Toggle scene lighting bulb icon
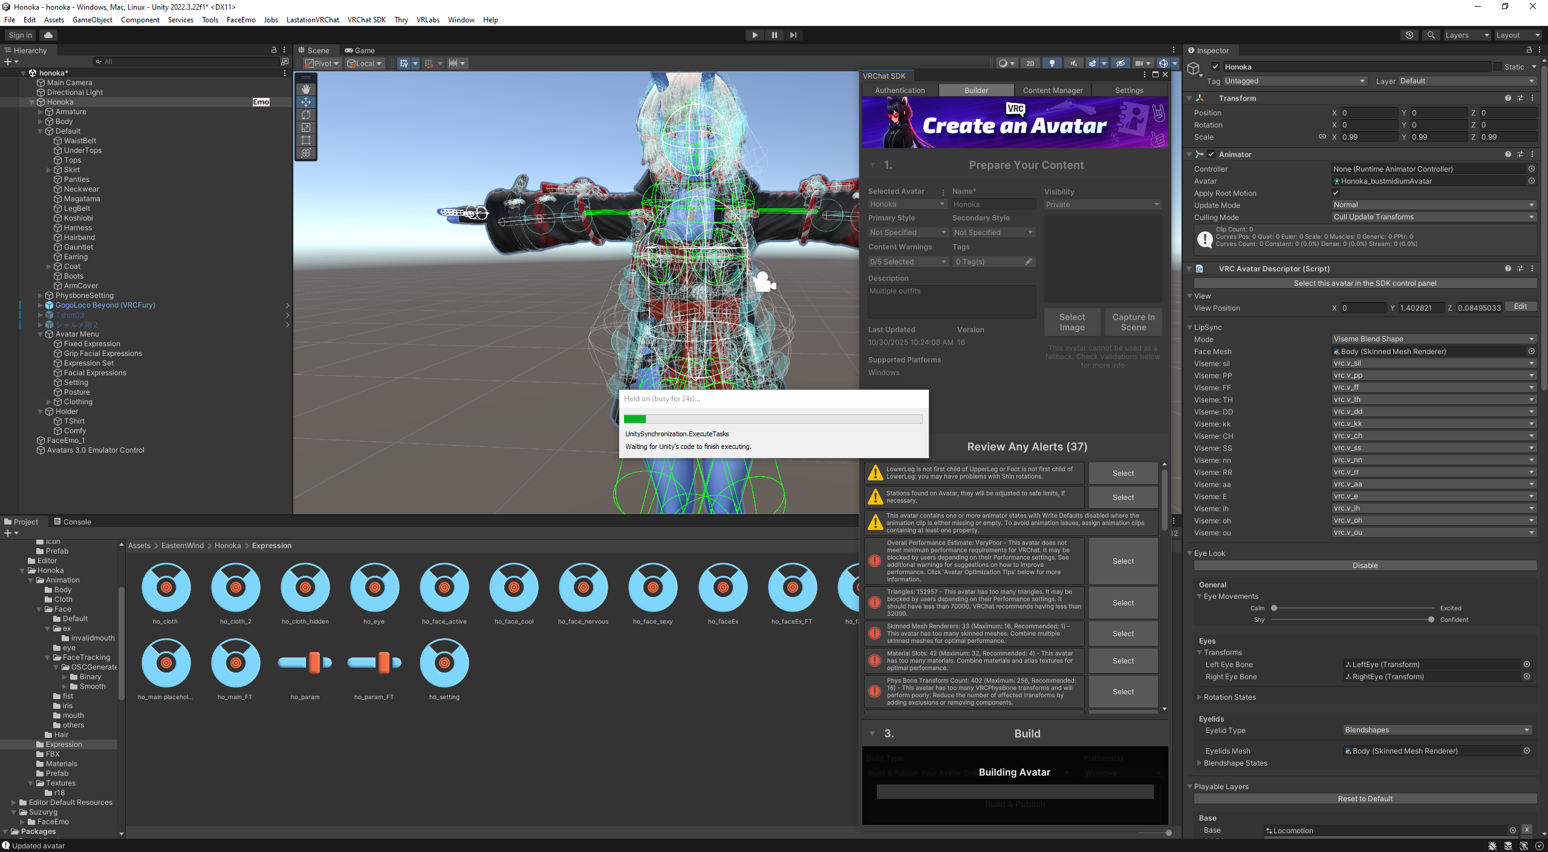1548x852 pixels. 1052,63
